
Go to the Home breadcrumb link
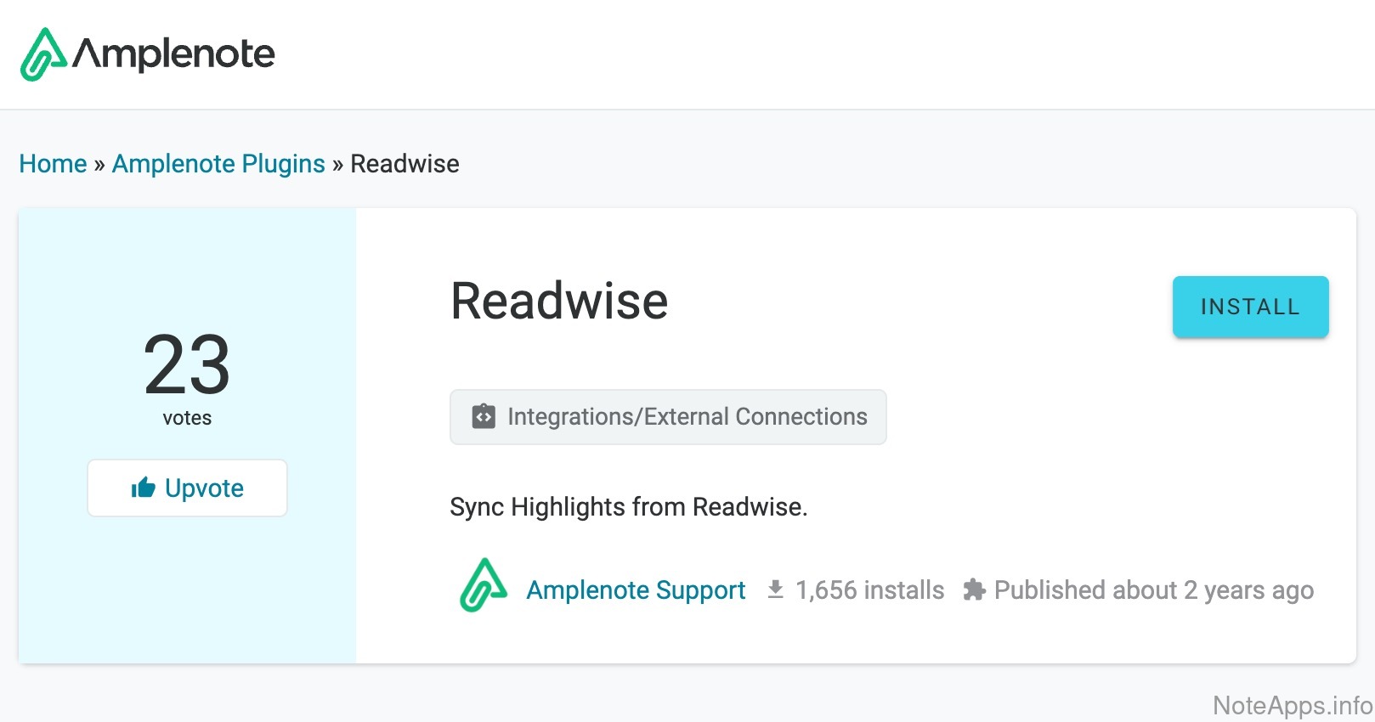coord(53,164)
